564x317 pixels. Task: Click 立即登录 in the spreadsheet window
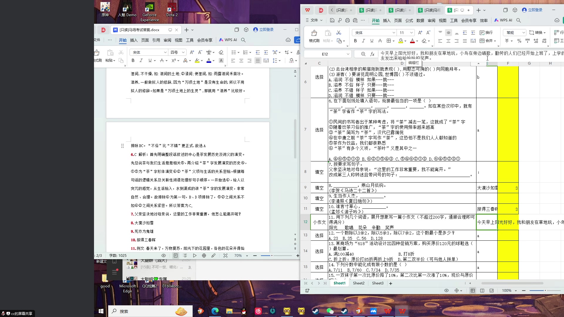click(532, 10)
